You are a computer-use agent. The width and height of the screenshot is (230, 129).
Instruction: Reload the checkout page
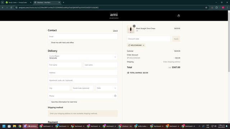(x=11, y=8)
